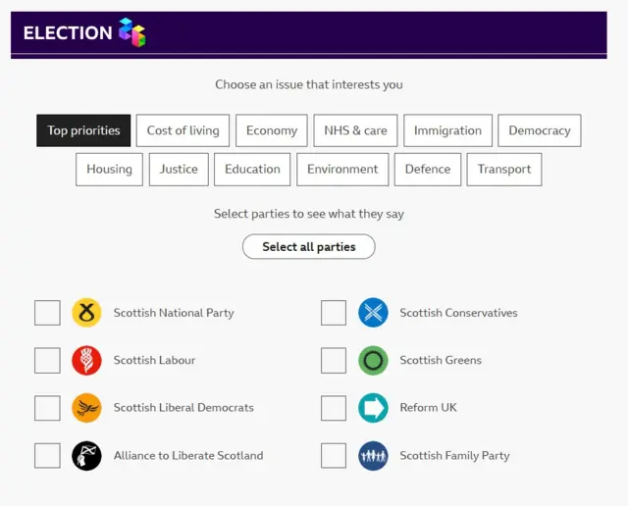Click the Scottish Liberal Democrats bird logo
This screenshot has height=506, width=628.
tap(86, 408)
